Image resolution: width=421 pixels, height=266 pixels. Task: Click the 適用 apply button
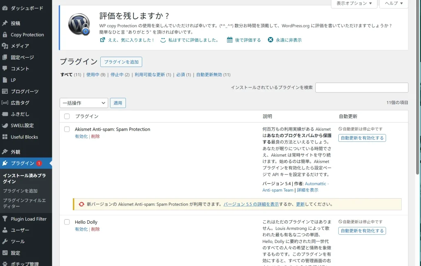[118, 103]
